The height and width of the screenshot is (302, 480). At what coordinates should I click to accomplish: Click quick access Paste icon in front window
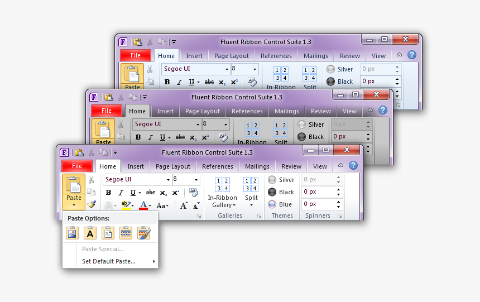pyautogui.click(x=79, y=152)
